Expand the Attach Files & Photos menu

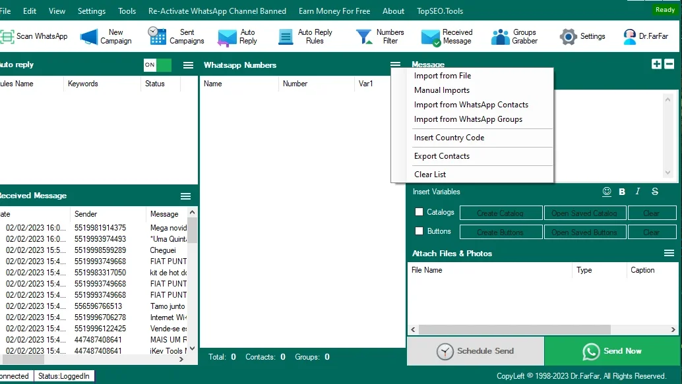tap(669, 253)
